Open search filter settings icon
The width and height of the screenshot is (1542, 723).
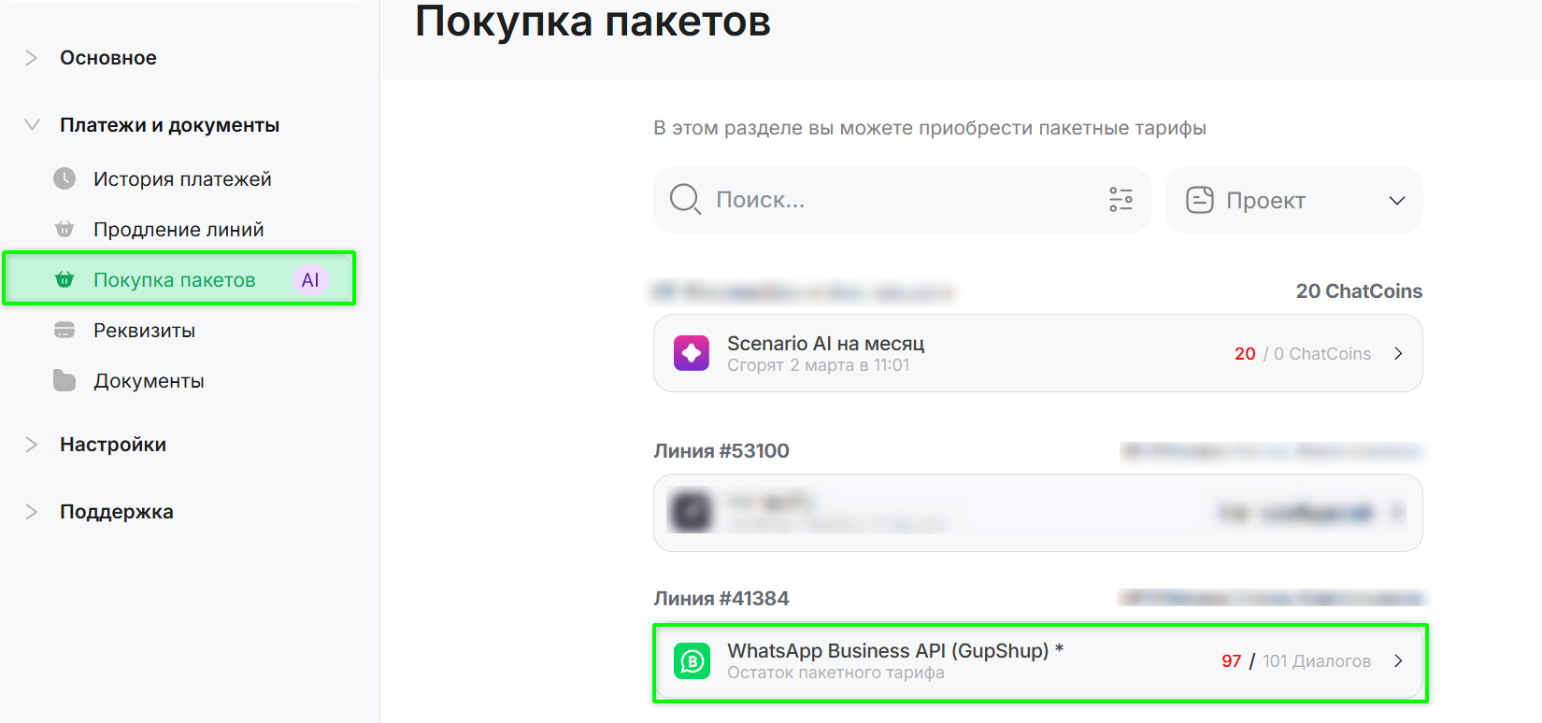1121,200
